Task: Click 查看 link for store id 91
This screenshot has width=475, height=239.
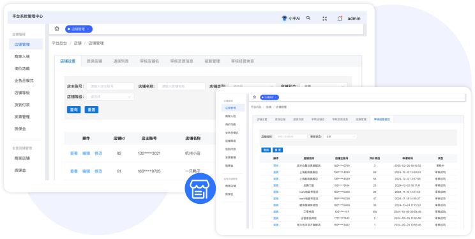Action: [74, 171]
